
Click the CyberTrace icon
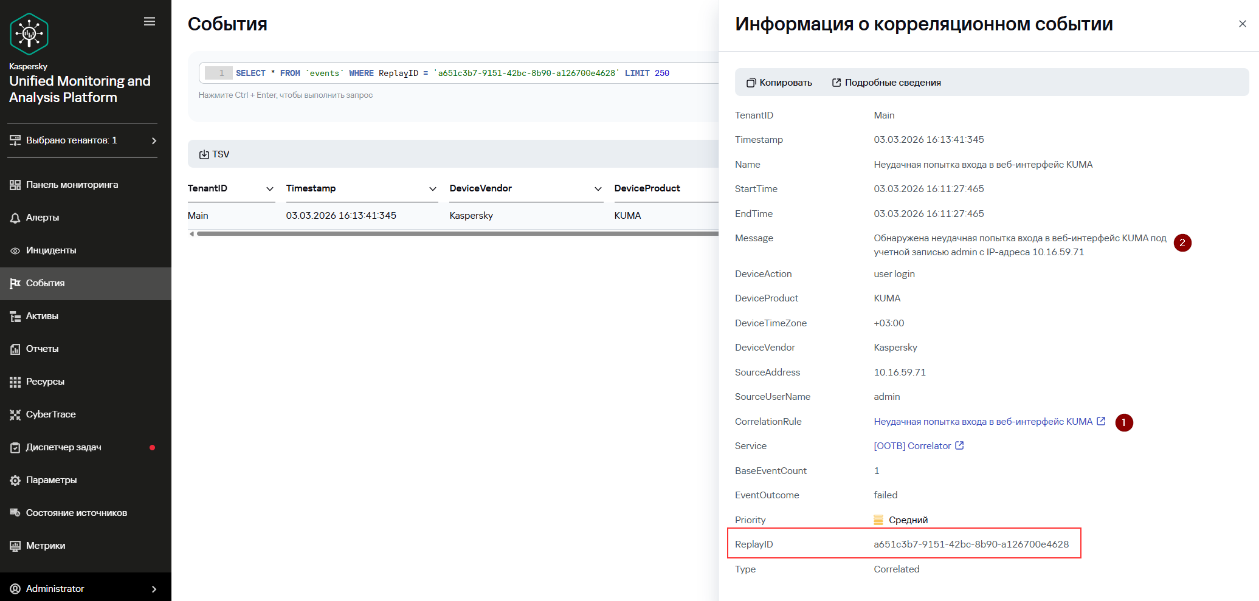(x=15, y=414)
